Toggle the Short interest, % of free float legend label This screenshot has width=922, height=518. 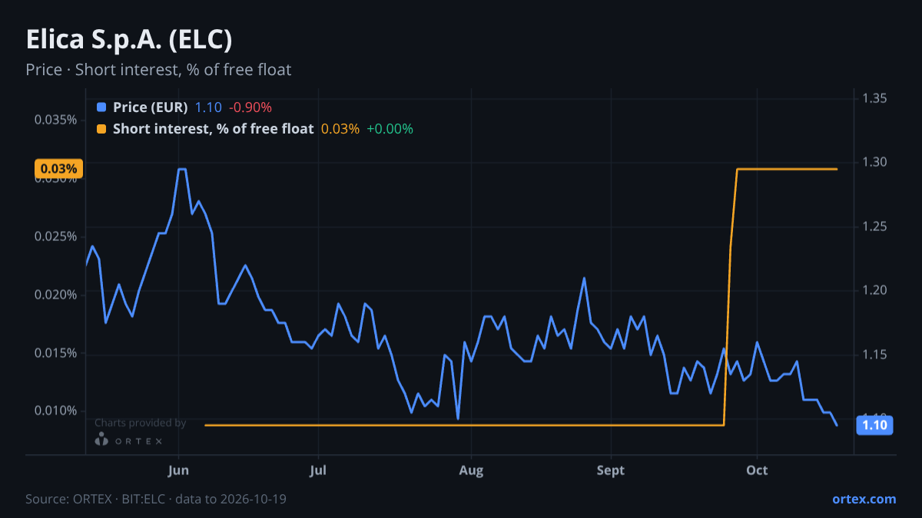(x=213, y=129)
